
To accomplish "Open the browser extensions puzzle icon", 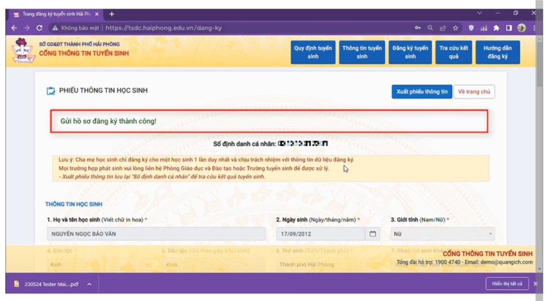I will (x=497, y=28).
